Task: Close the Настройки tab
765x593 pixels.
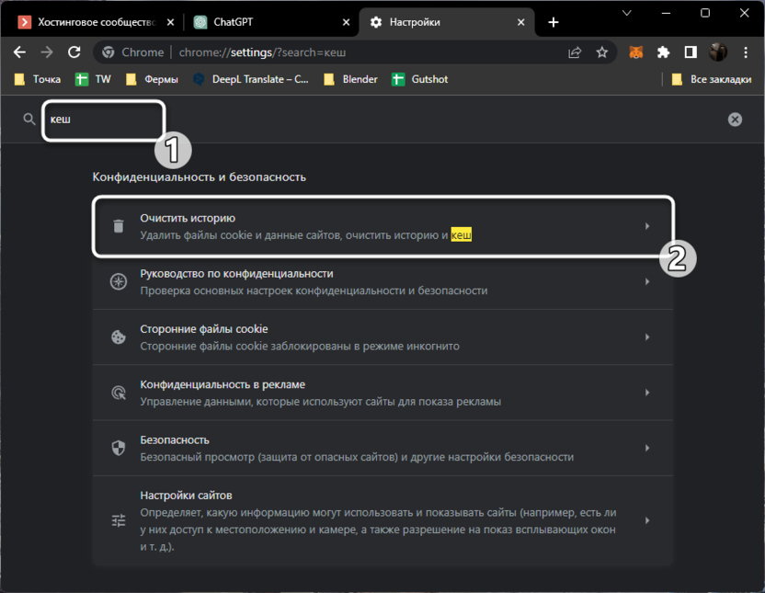Action: 521,22
